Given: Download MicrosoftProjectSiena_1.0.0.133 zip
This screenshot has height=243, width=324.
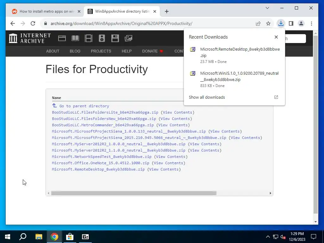Looking at the screenshot, I should click(129, 131).
